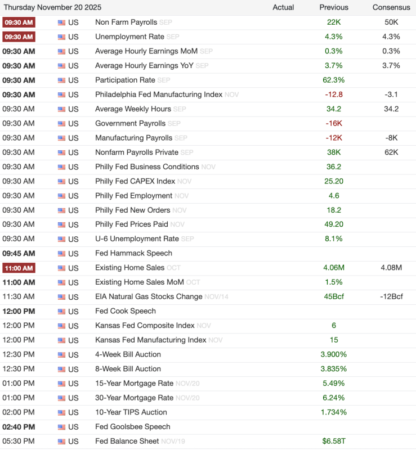The width and height of the screenshot is (416, 450).
Task: Click the flag icon for Fed Hammack Speech
Action: [x=61, y=254]
